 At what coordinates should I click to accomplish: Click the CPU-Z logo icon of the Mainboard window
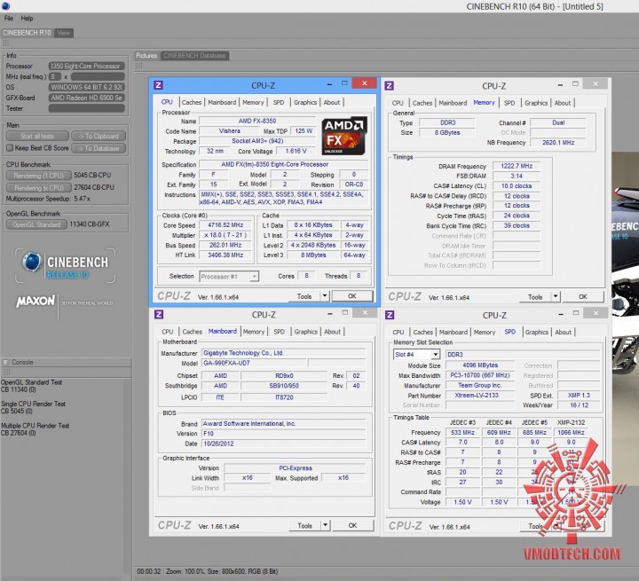(159, 314)
